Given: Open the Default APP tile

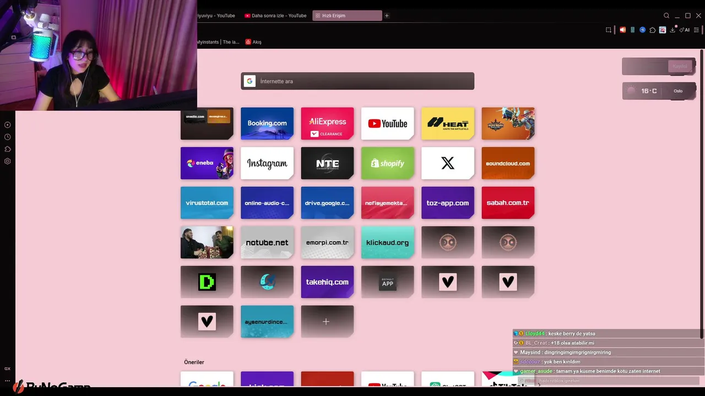Looking at the screenshot, I should (387, 282).
